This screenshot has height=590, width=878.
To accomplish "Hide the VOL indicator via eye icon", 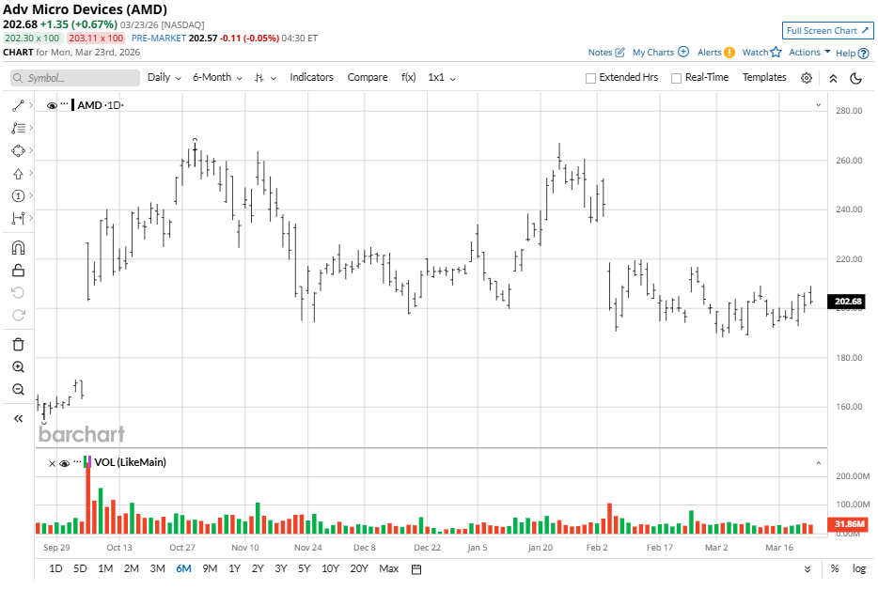I will [64, 462].
